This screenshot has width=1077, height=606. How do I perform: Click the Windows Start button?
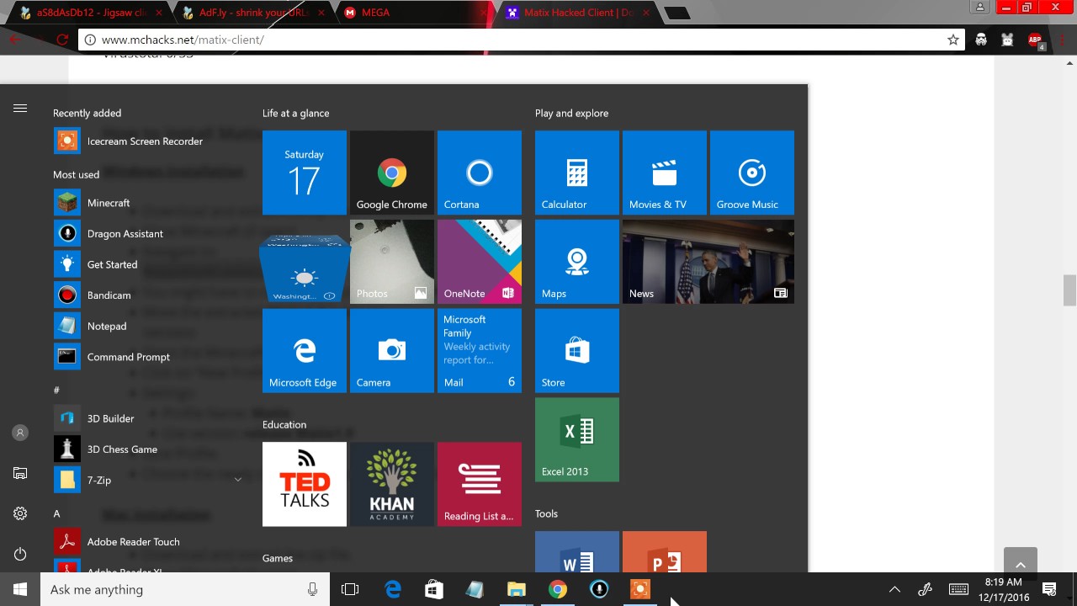coord(20,589)
